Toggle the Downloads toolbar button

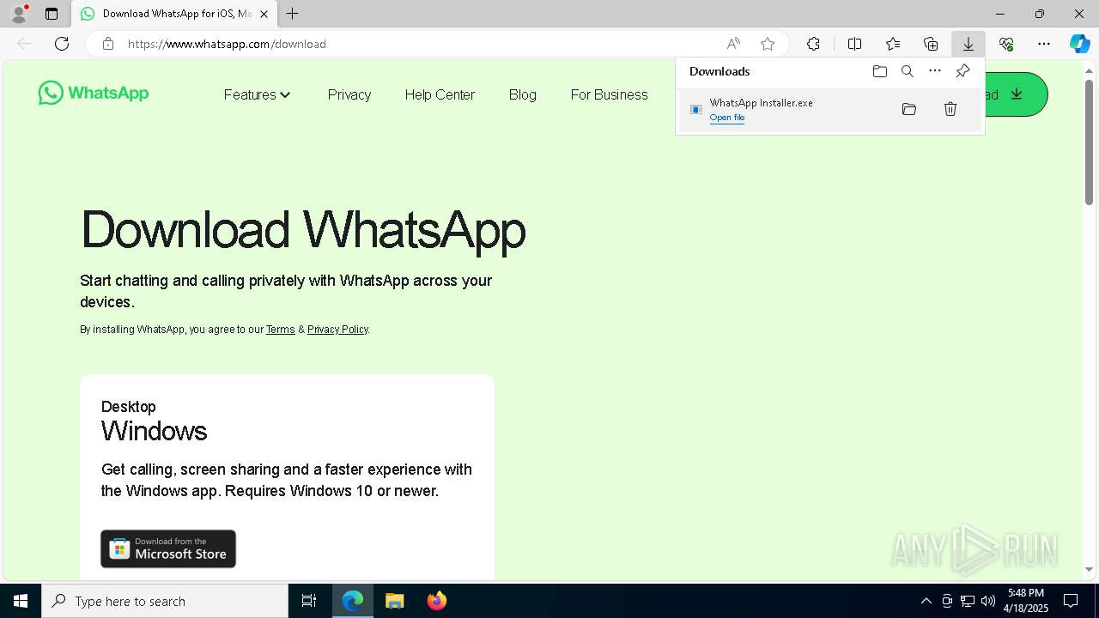tap(968, 44)
